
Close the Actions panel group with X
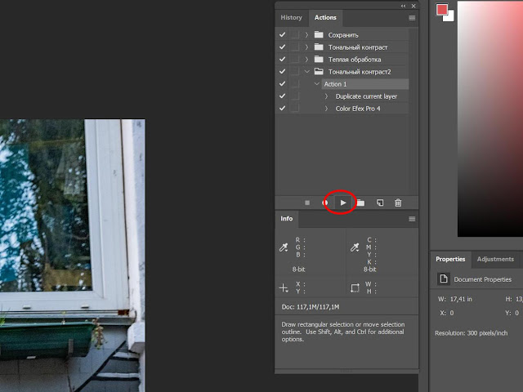tap(413, 6)
